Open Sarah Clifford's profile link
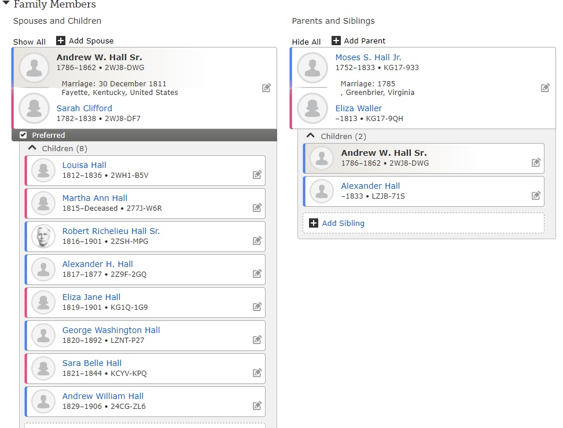Image resolution: width=563 pixels, height=428 pixels. coord(84,108)
